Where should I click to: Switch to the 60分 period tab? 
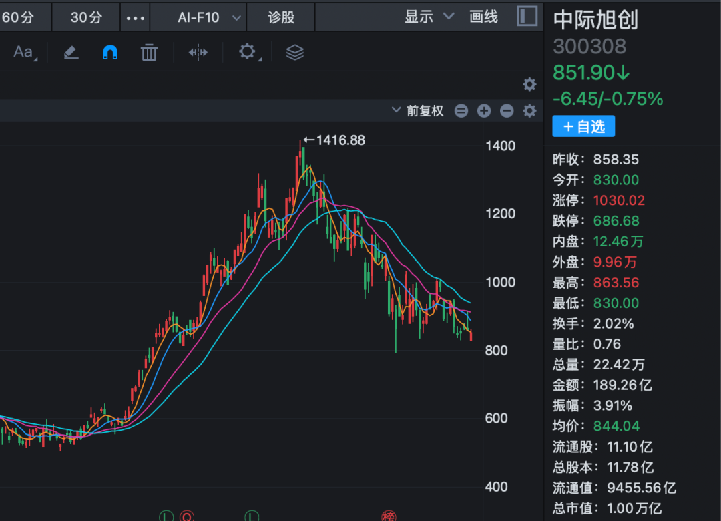pos(19,17)
